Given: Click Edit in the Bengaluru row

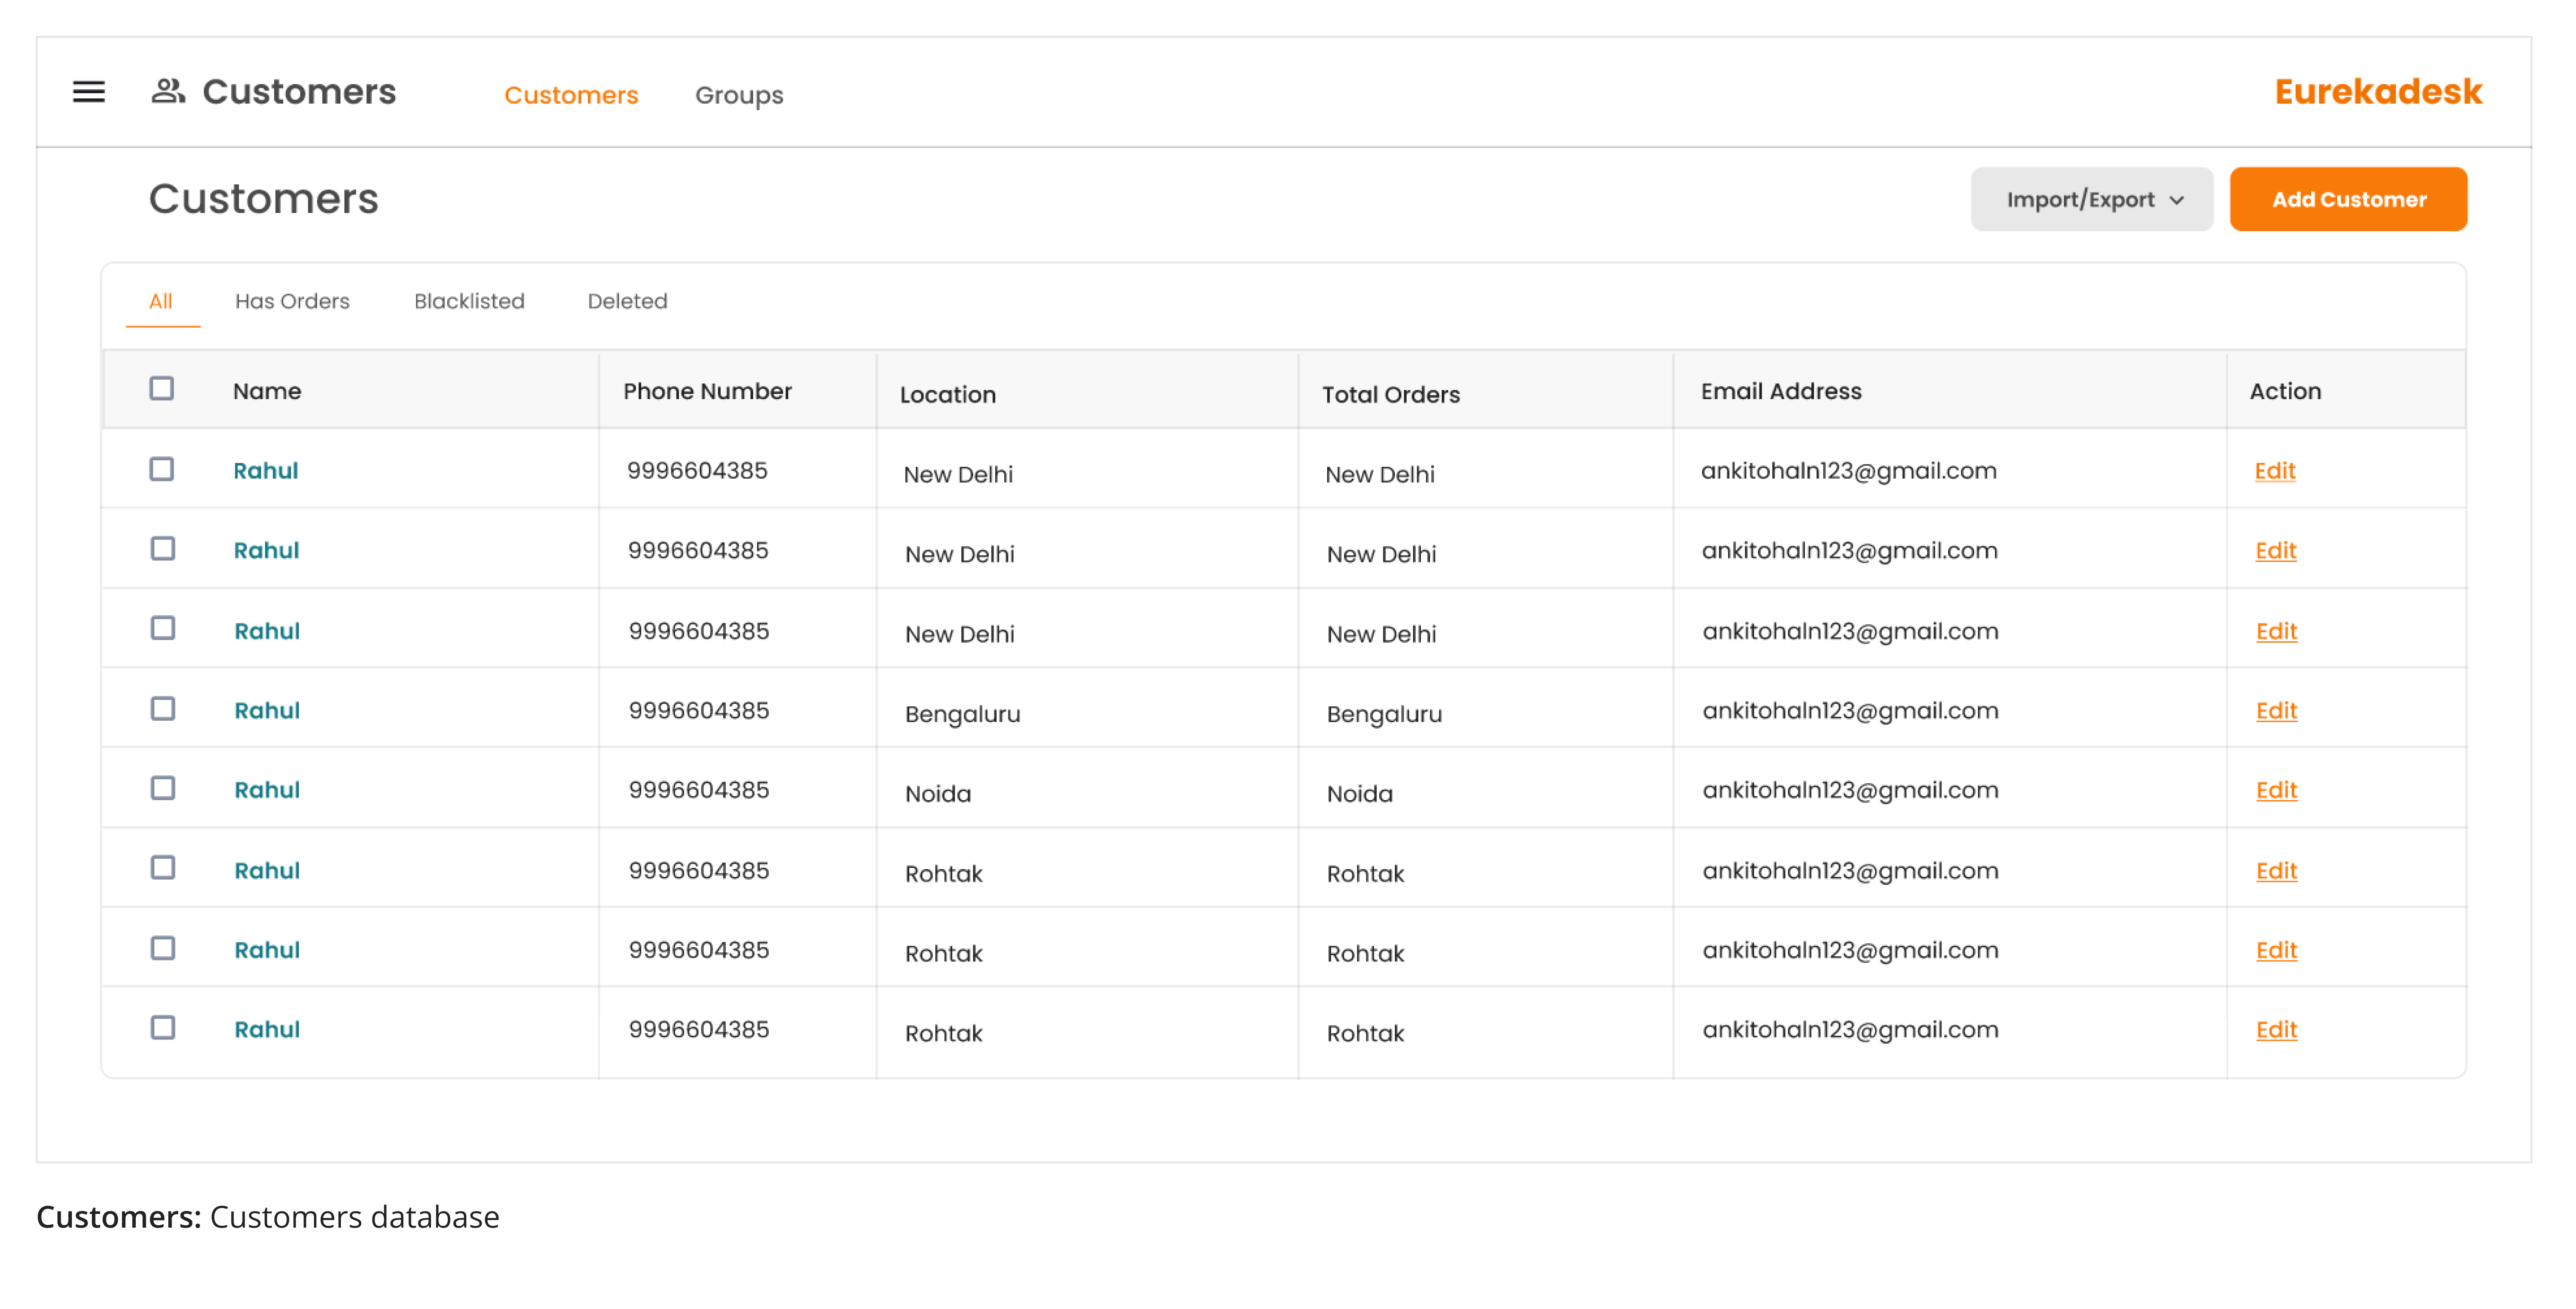Looking at the screenshot, I should pyautogui.click(x=2276, y=711).
